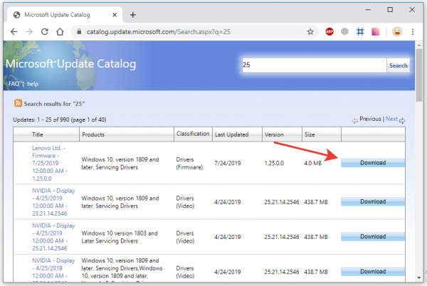
Task: Open the blue hash-shaped extension icon
Action: (x=360, y=32)
